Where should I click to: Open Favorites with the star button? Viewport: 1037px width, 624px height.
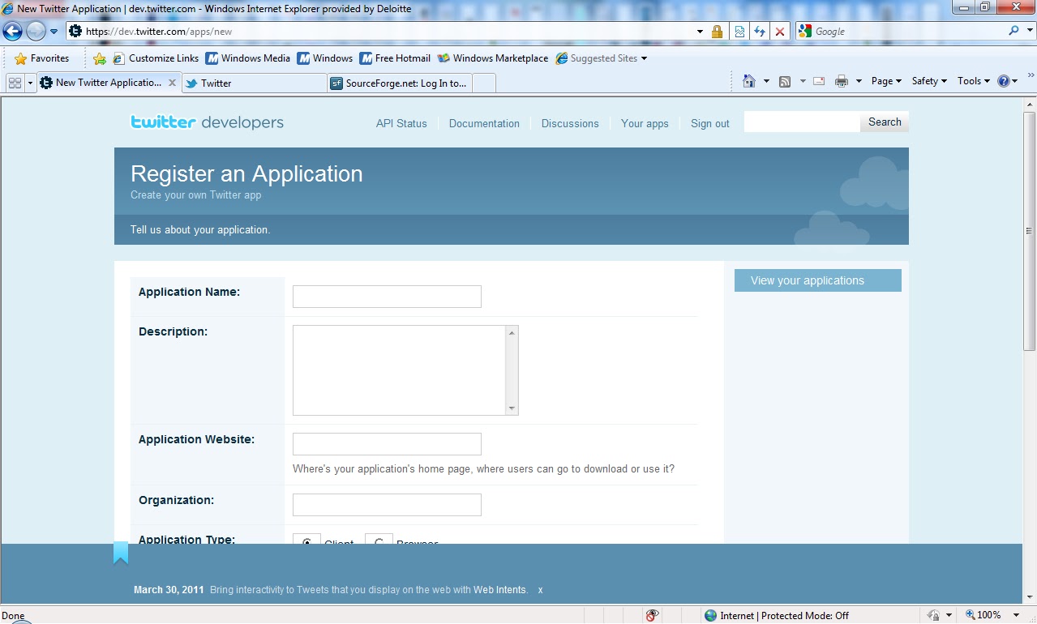click(x=42, y=58)
